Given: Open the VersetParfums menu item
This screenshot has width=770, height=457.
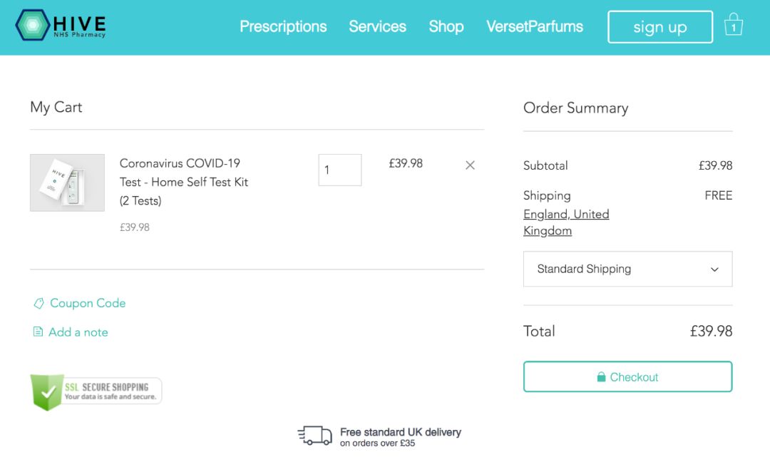Looking at the screenshot, I should [535, 27].
